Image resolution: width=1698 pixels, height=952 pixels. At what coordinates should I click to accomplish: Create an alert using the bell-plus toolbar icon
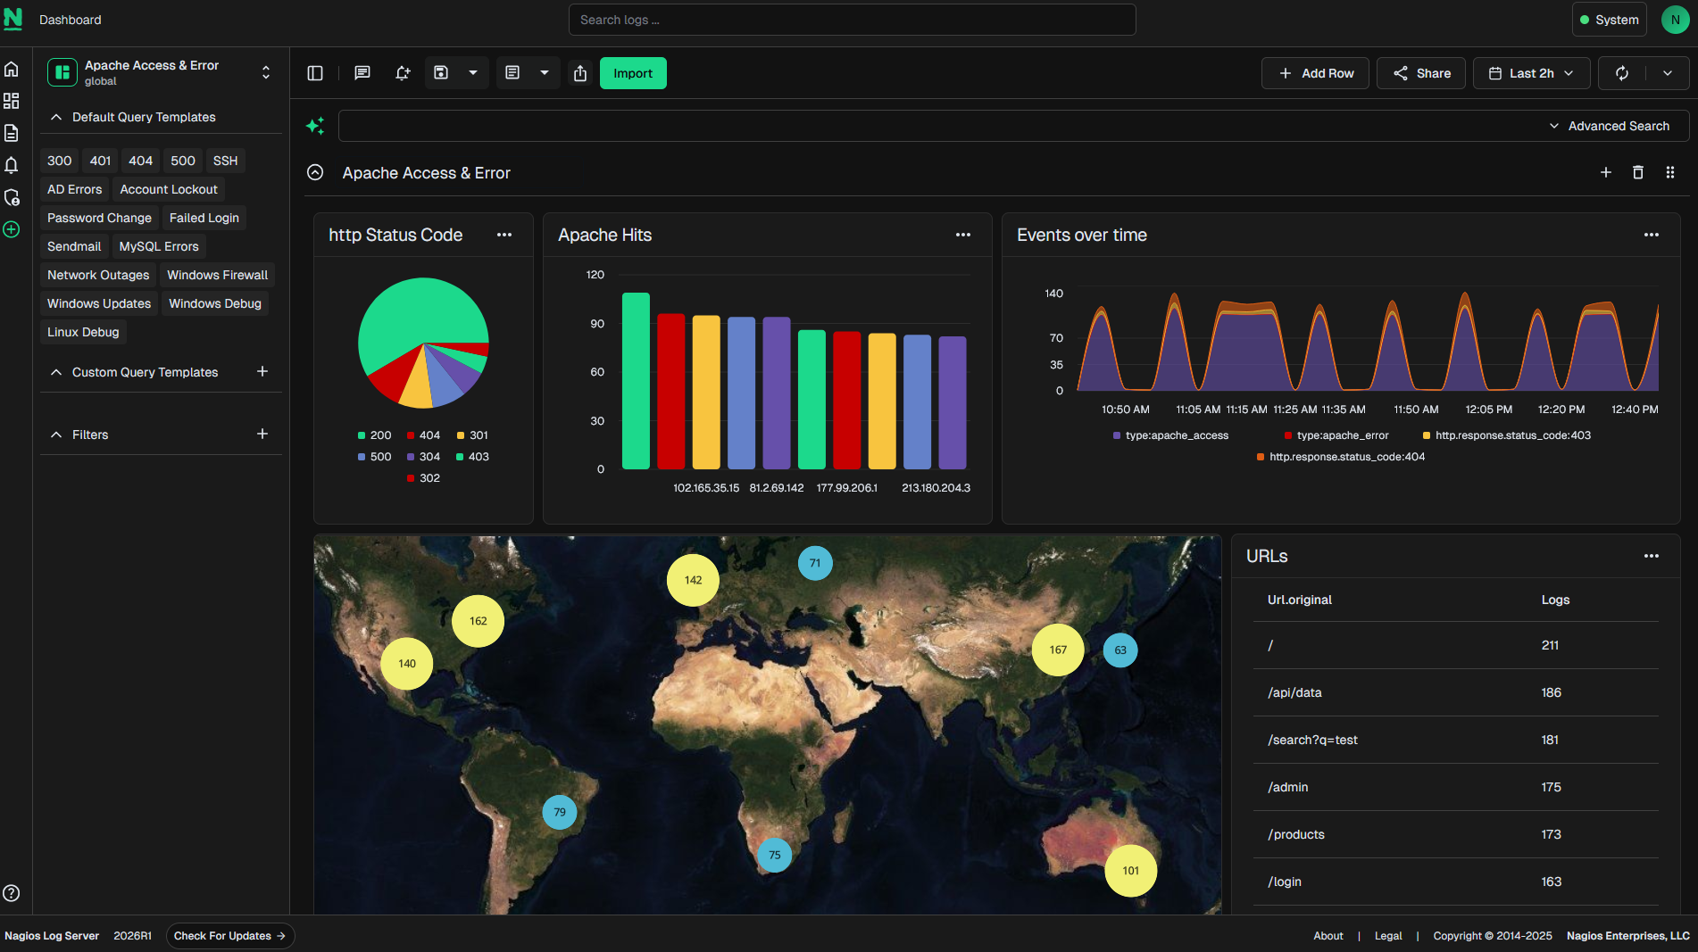coord(403,73)
